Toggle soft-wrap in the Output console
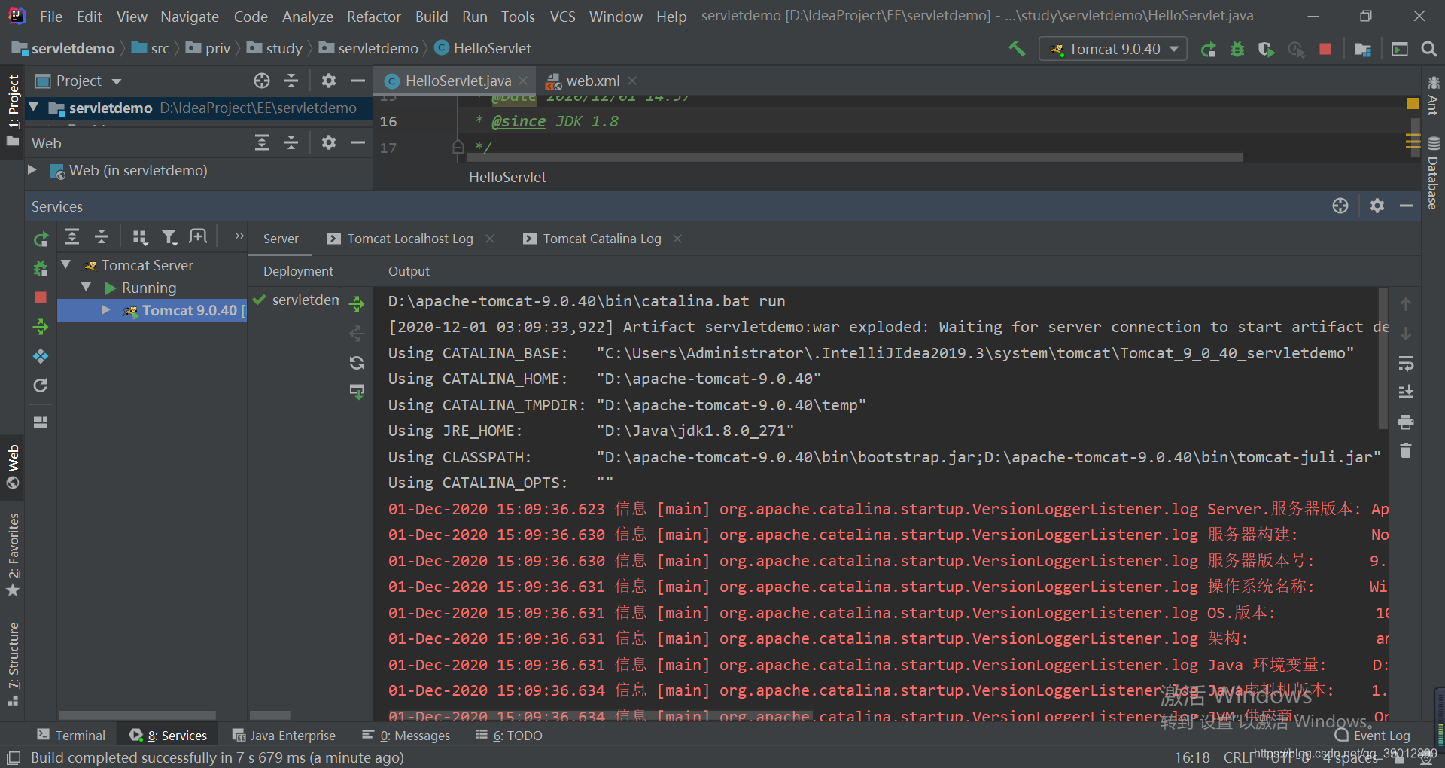The height and width of the screenshot is (768, 1445). click(1406, 364)
